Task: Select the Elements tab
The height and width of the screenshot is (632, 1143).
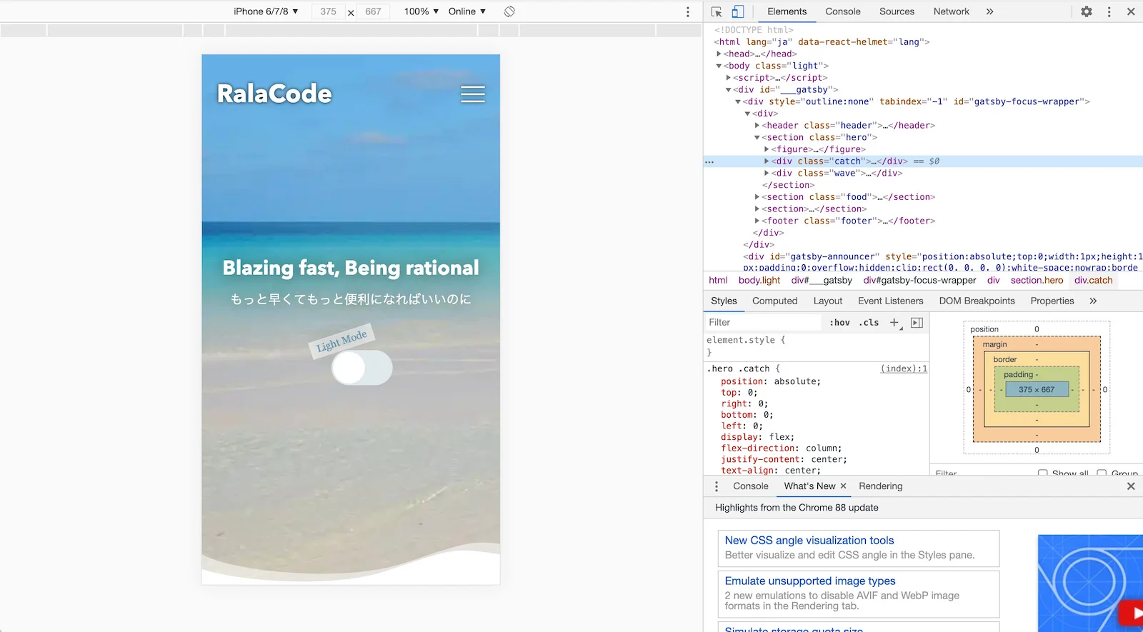Action: pyautogui.click(x=787, y=11)
